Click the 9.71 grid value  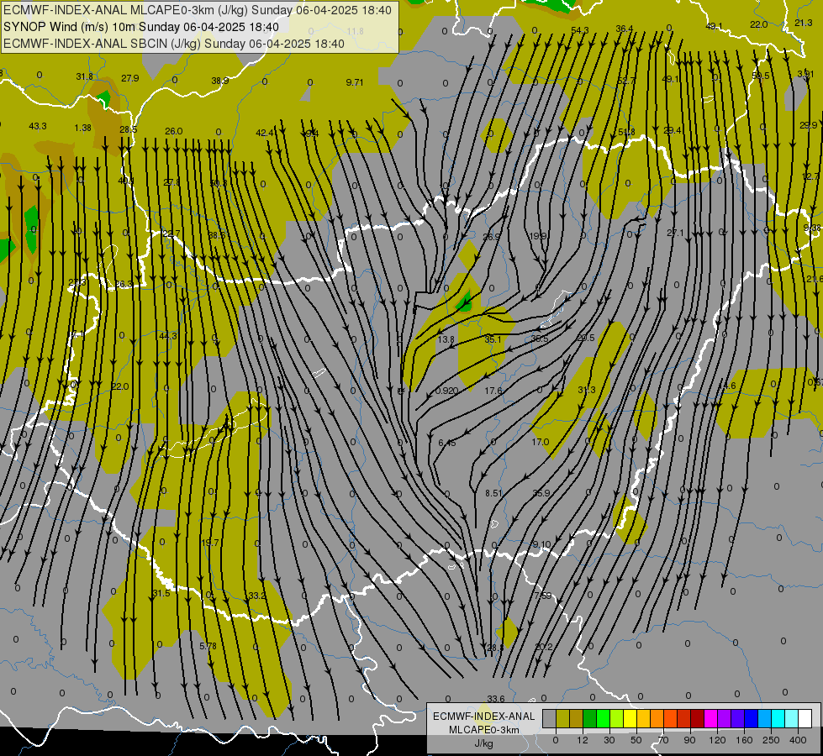355,82
